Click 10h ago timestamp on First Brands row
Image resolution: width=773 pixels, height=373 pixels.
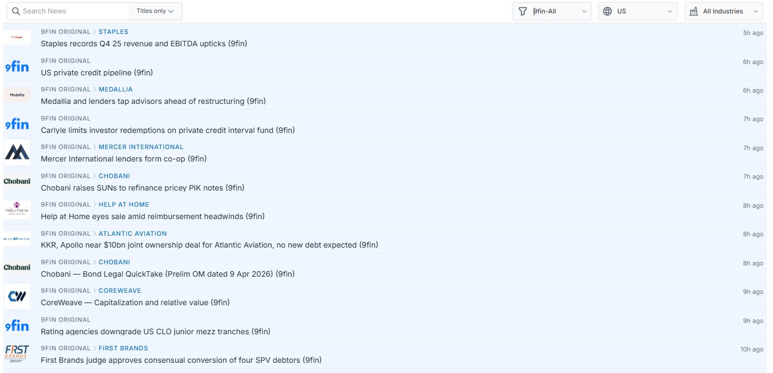(751, 349)
